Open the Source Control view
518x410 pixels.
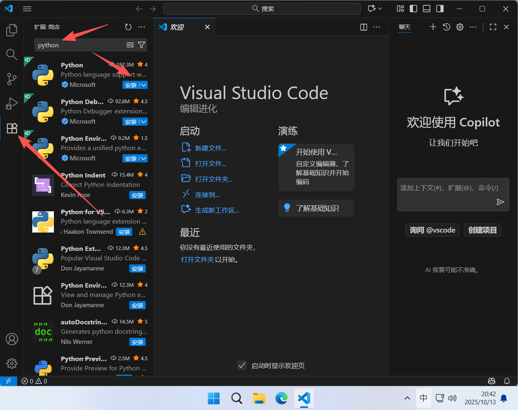pyautogui.click(x=12, y=79)
